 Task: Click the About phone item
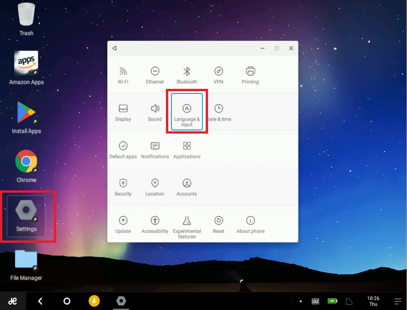point(250,224)
